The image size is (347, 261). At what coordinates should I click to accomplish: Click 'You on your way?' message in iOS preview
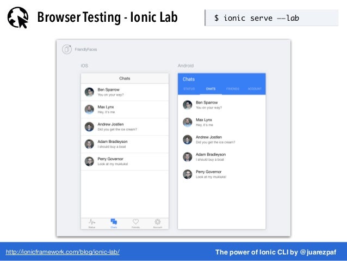click(x=110, y=95)
